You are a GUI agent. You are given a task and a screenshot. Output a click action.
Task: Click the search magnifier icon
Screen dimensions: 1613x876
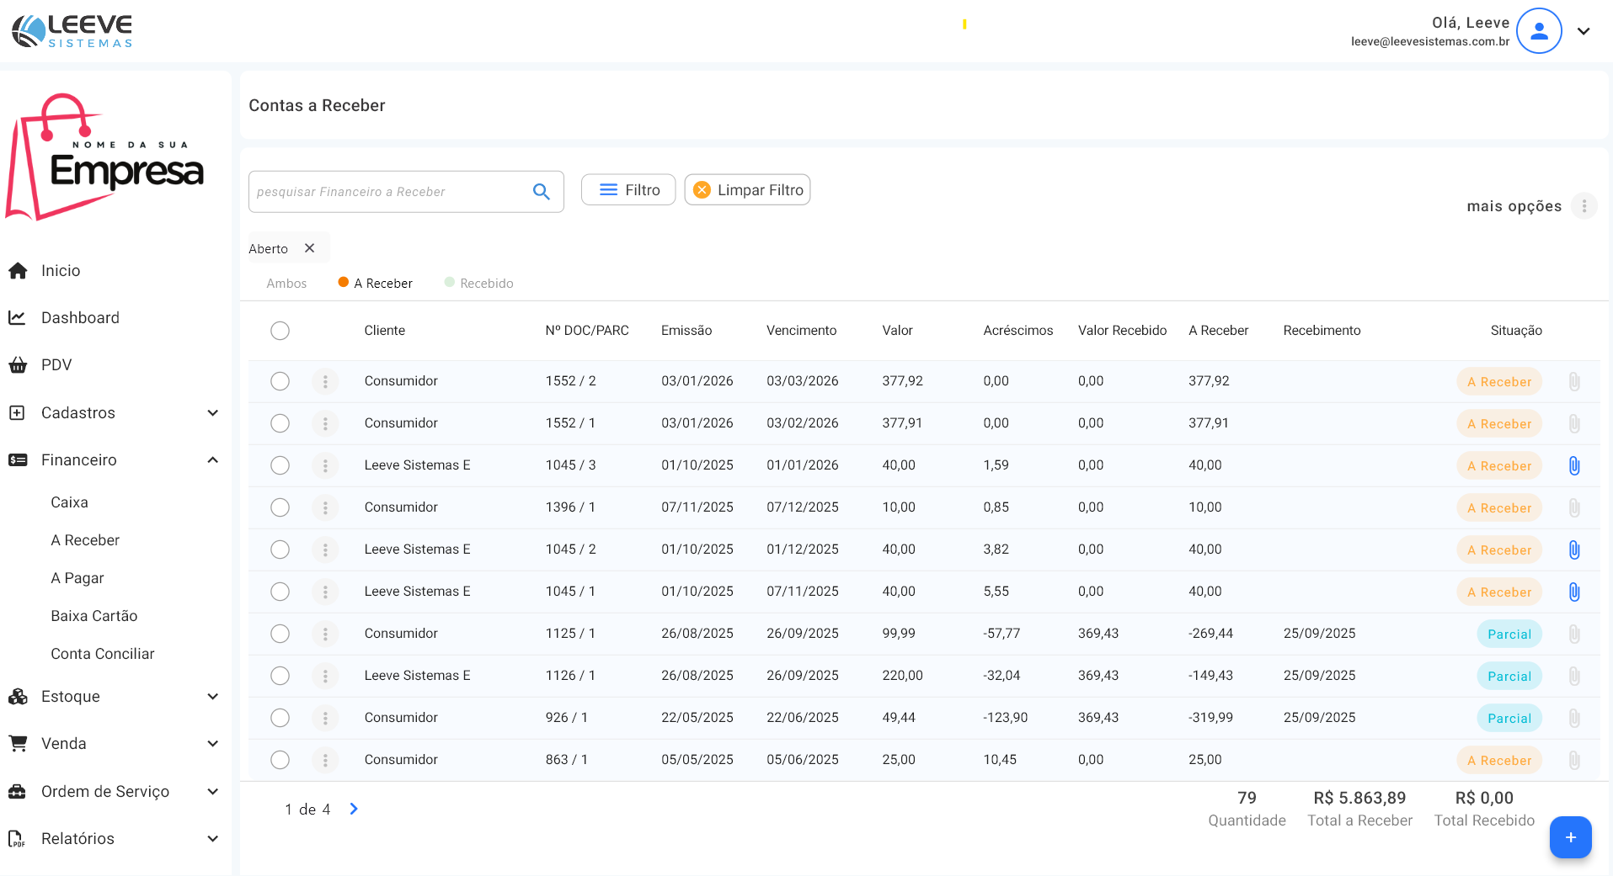[x=541, y=192]
